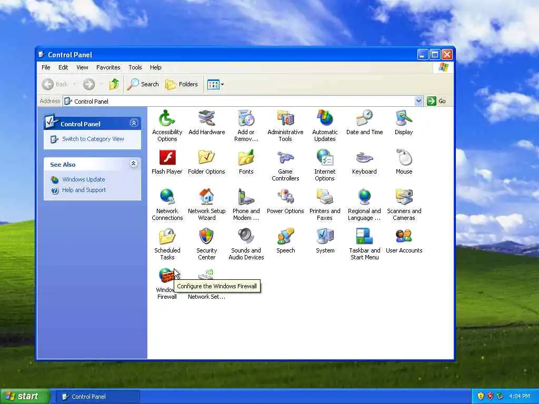Open the Windows Update link
This screenshot has height=404, width=539.
[x=84, y=179]
